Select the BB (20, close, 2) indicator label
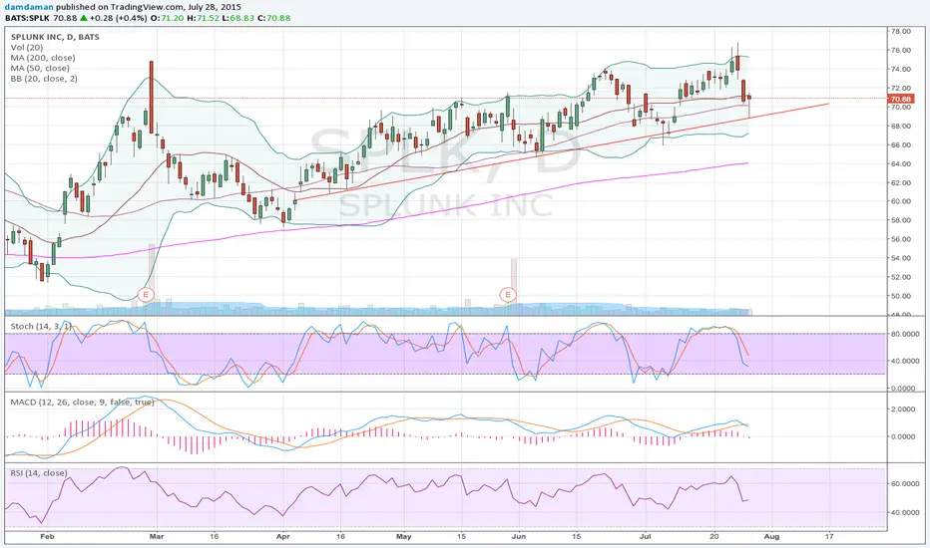Viewport: 930px width, 548px height. [44, 79]
